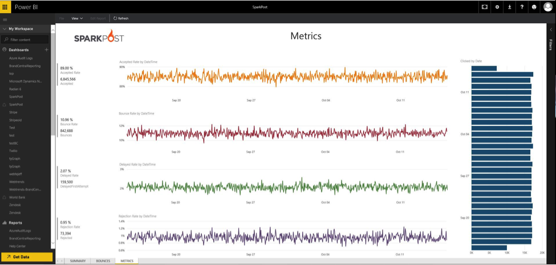The image size is (556, 265).
Task: Click next page arrow beside SUMMARY tab
Action: [62, 261]
